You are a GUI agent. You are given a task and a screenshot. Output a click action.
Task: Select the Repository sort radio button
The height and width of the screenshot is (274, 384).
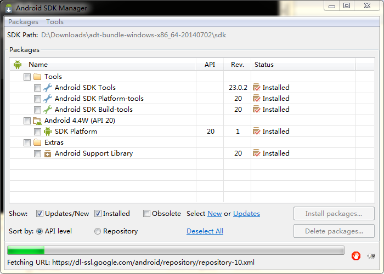click(x=98, y=231)
